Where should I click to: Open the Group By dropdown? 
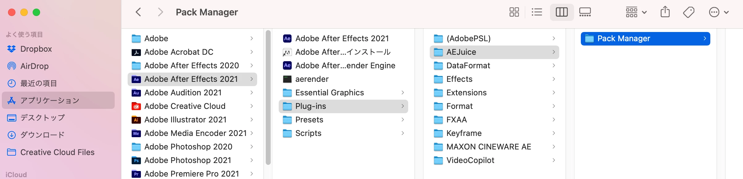pos(636,12)
